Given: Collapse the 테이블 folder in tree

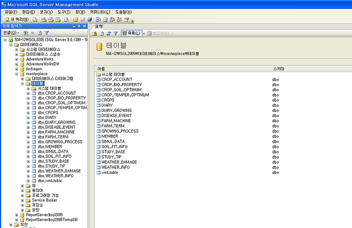Looking at the screenshot, I should 22,83.
